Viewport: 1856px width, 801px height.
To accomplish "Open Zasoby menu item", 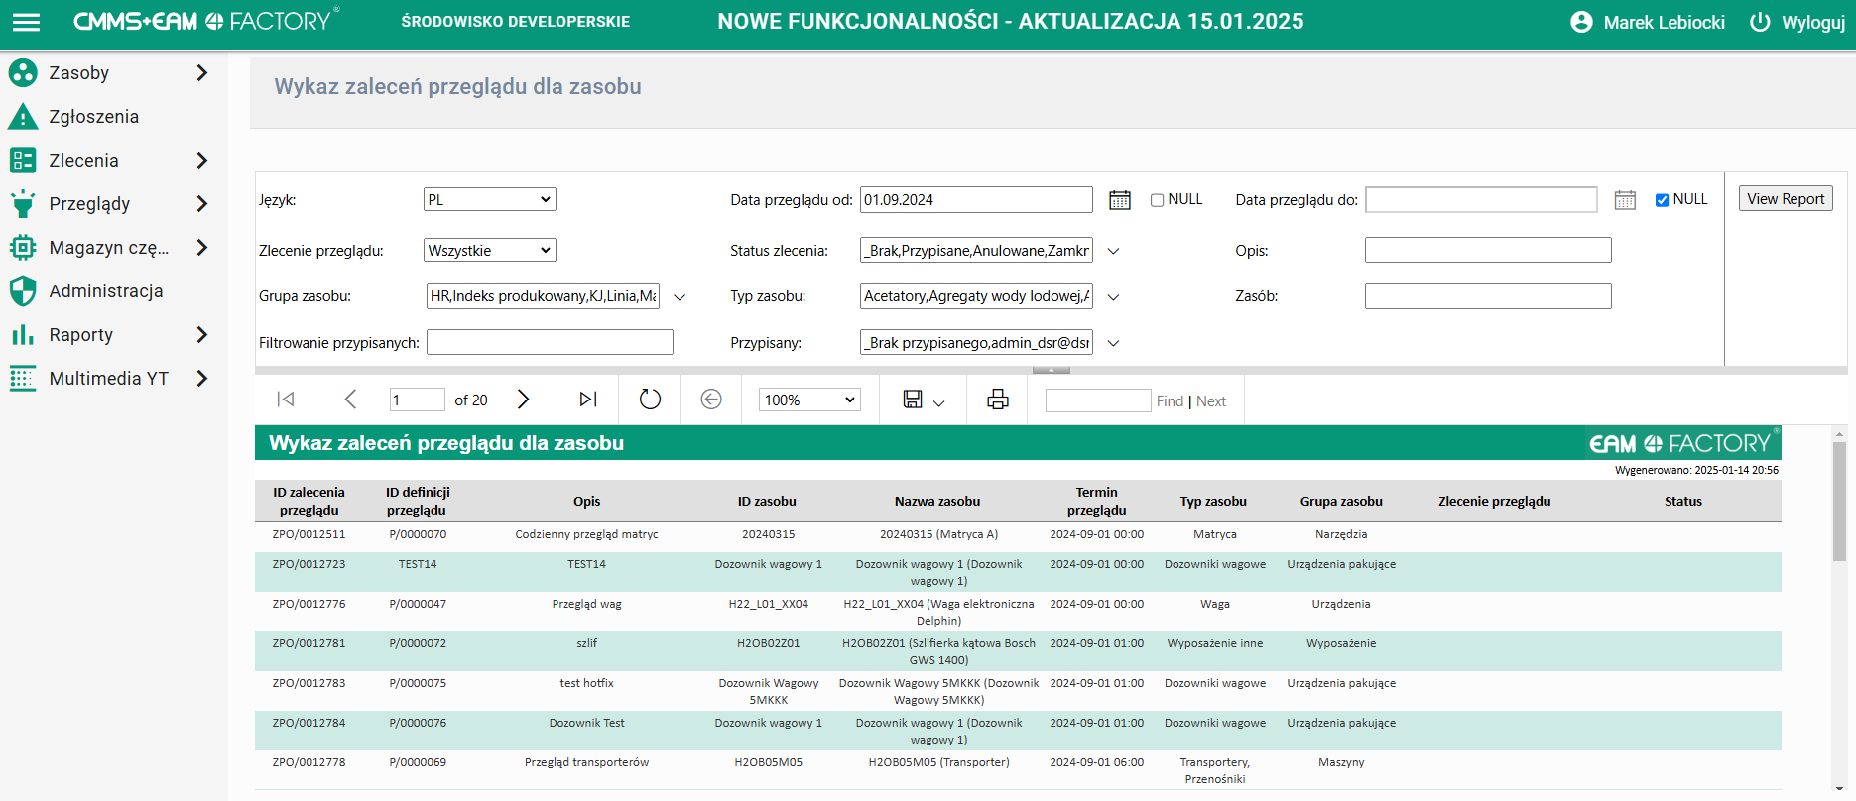I will (79, 72).
